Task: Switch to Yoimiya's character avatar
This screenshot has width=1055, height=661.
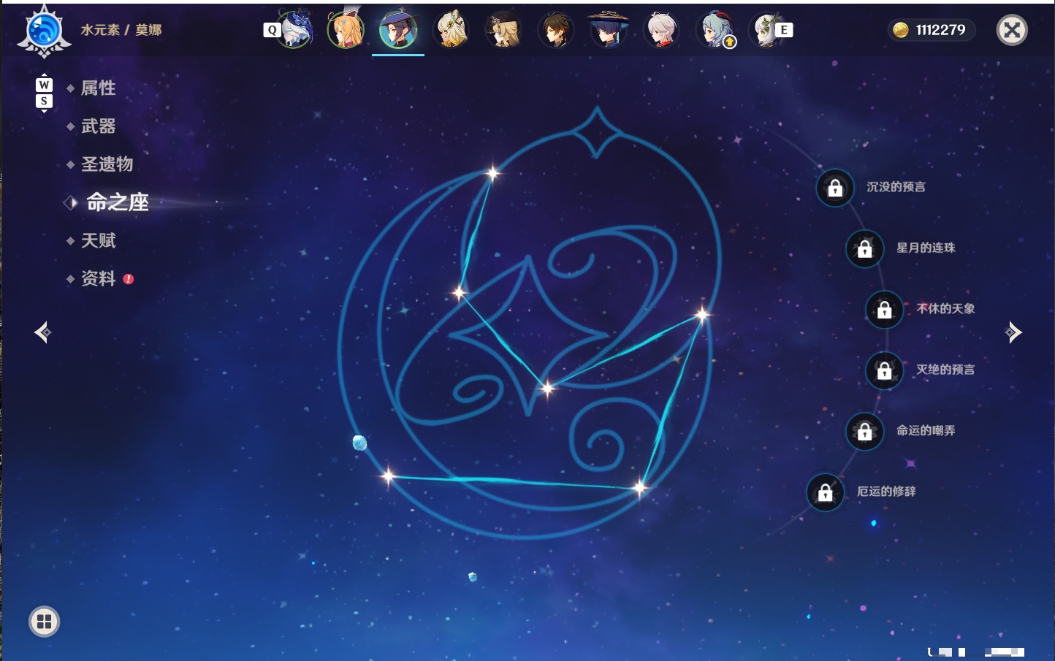Action: pyautogui.click(x=346, y=29)
